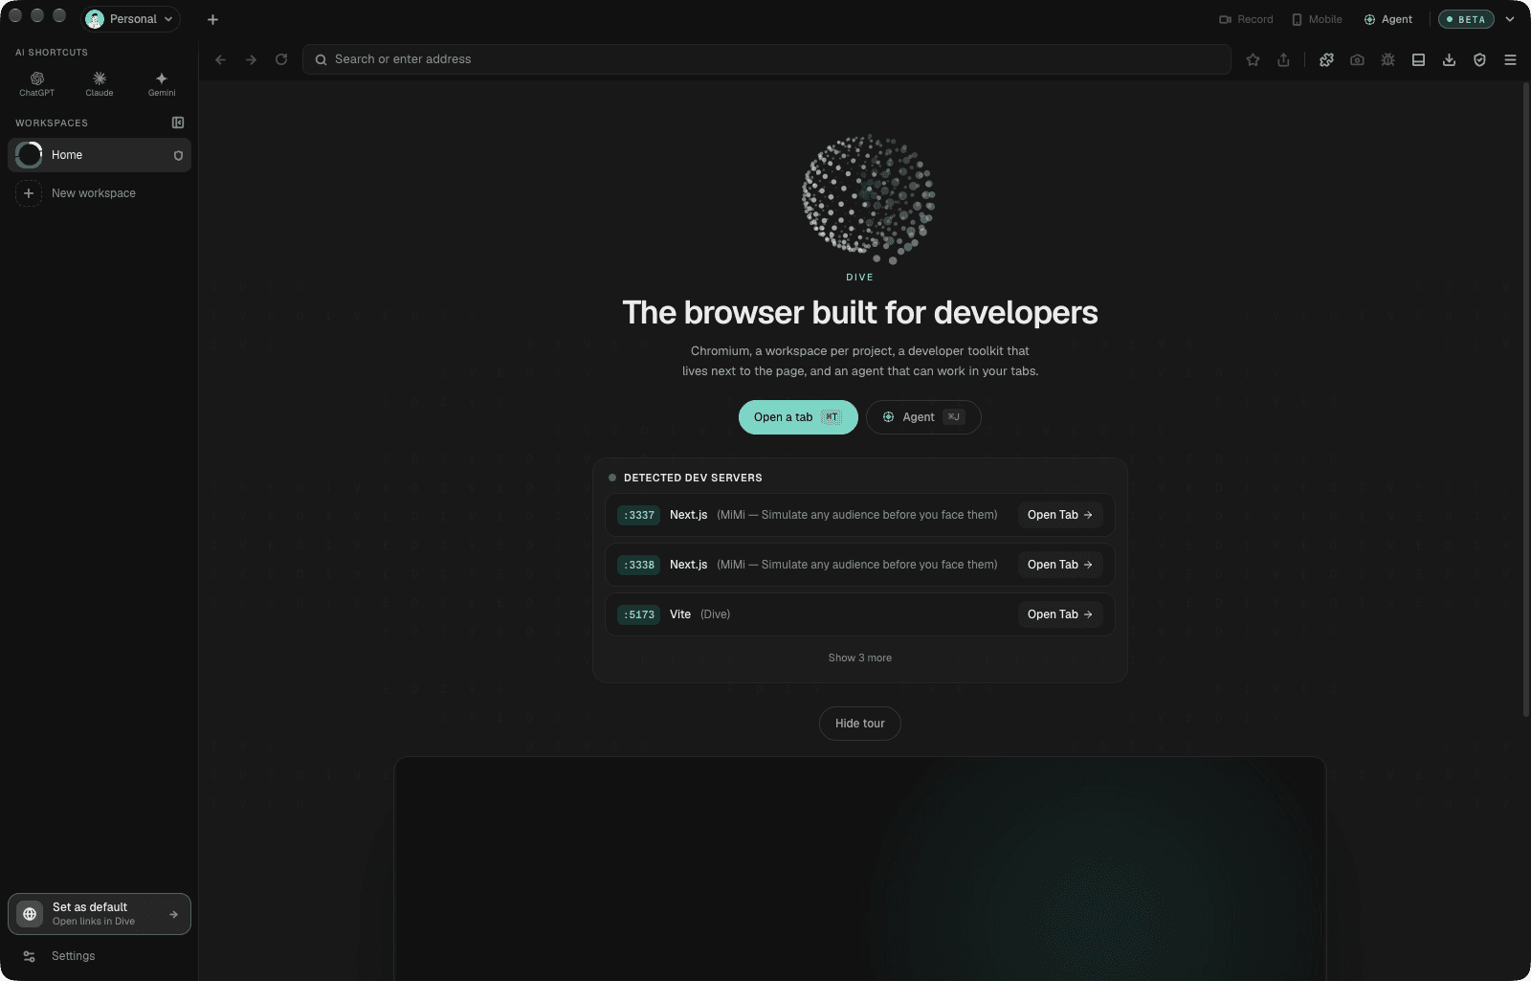Click the BETA badge

pyautogui.click(x=1466, y=19)
